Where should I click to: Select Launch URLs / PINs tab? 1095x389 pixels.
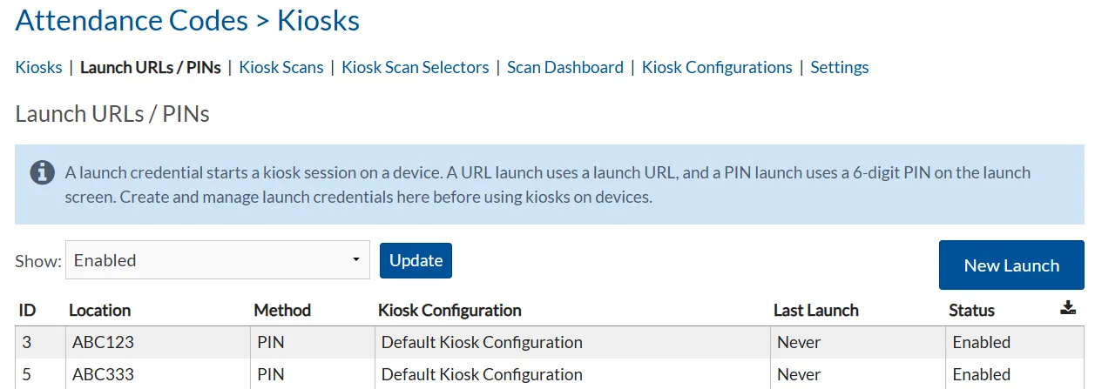151,67
